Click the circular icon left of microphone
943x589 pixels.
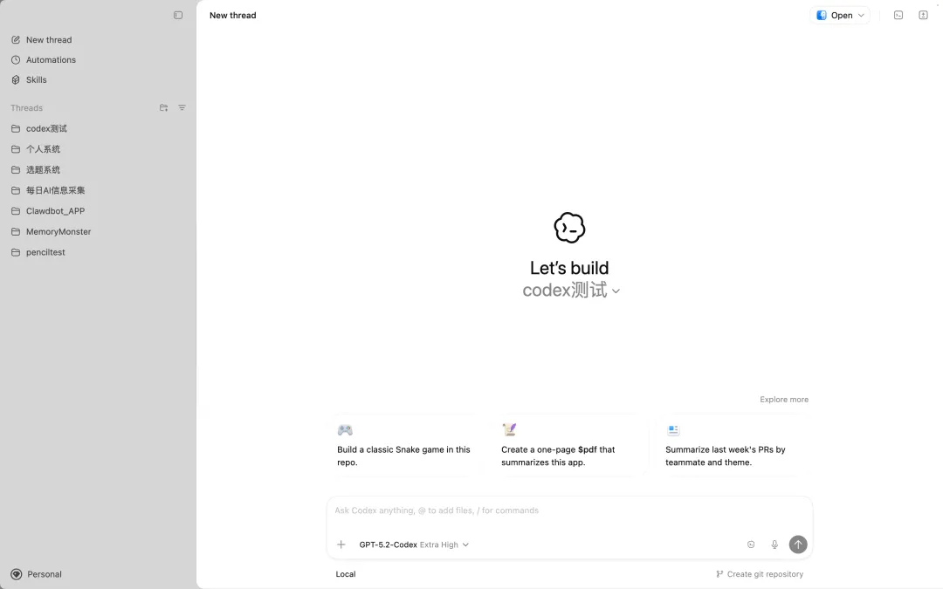pyautogui.click(x=751, y=544)
